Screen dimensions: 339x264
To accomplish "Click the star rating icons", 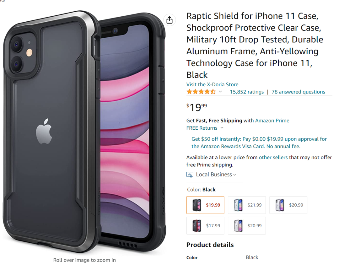I will pyautogui.click(x=201, y=92).
